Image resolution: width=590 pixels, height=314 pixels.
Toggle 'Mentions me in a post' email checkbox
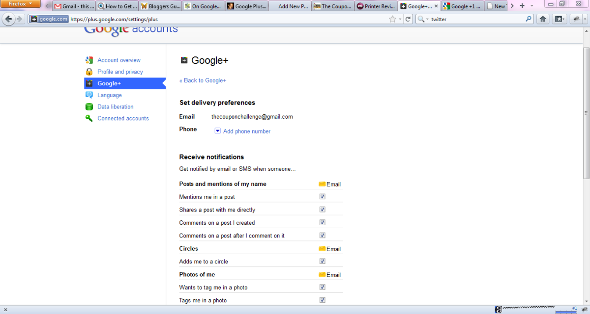[323, 196]
